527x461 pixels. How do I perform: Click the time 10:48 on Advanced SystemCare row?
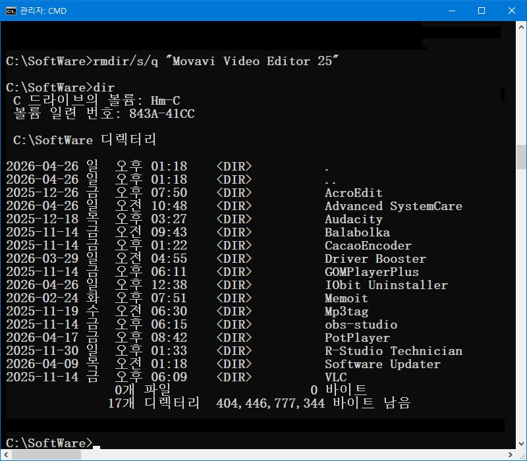tap(169, 206)
